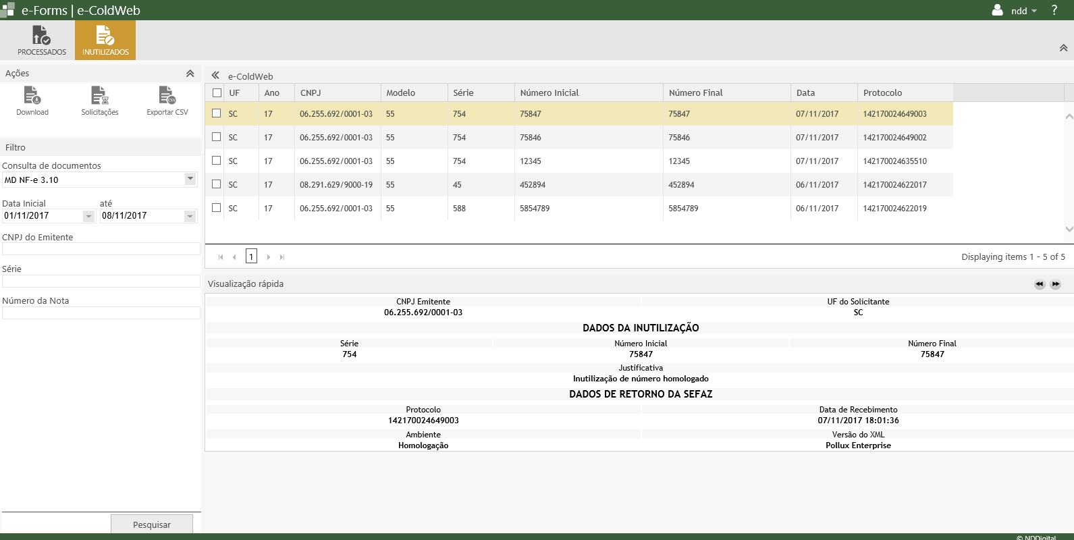Click quick view rewind arrows button
Viewport: 1074px width, 540px height.
1040,284
